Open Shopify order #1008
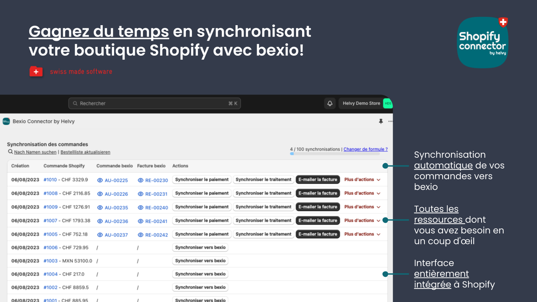537x302 pixels. [x=50, y=193]
